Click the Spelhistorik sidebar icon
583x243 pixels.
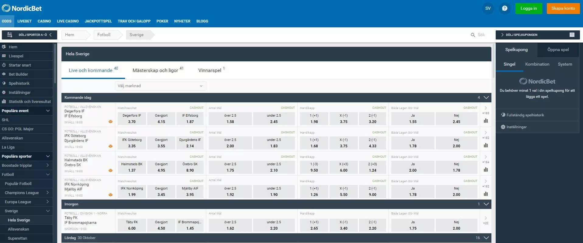click(x=4, y=83)
